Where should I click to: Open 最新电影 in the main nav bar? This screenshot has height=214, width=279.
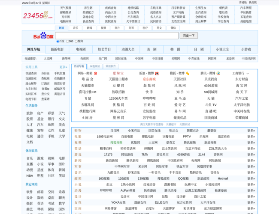click(x=57, y=50)
